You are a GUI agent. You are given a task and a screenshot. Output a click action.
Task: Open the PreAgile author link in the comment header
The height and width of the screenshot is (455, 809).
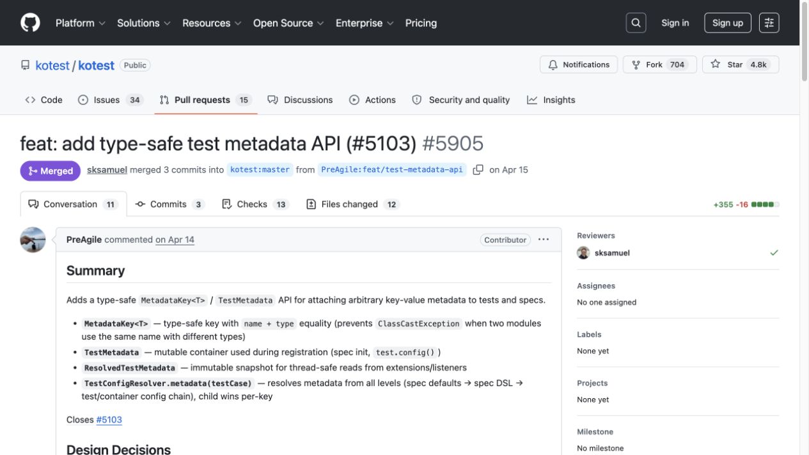pyautogui.click(x=84, y=240)
